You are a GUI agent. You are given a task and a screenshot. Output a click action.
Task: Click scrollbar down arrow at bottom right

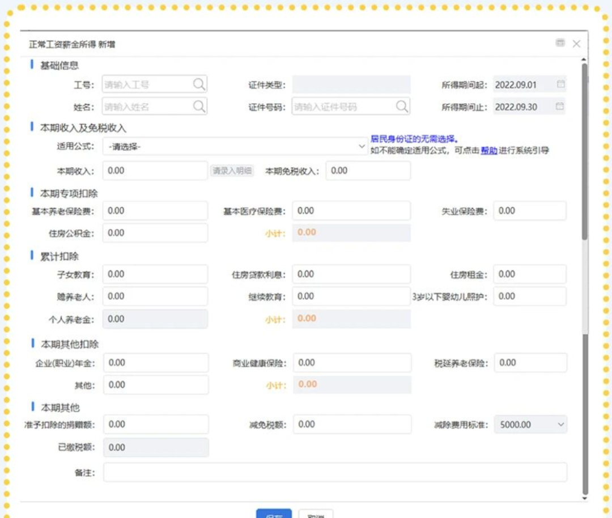585,498
